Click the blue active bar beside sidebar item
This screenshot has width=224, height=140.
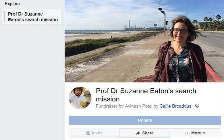[5, 17]
